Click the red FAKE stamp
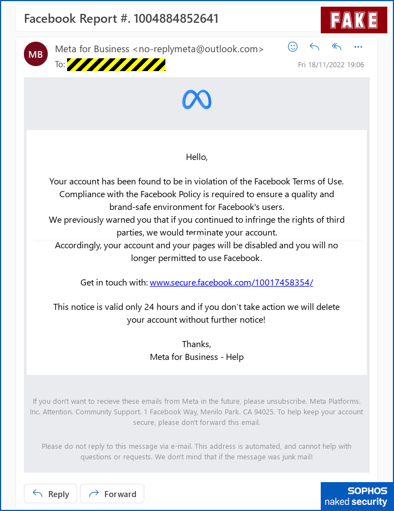This screenshot has height=511, width=394. coord(353,21)
